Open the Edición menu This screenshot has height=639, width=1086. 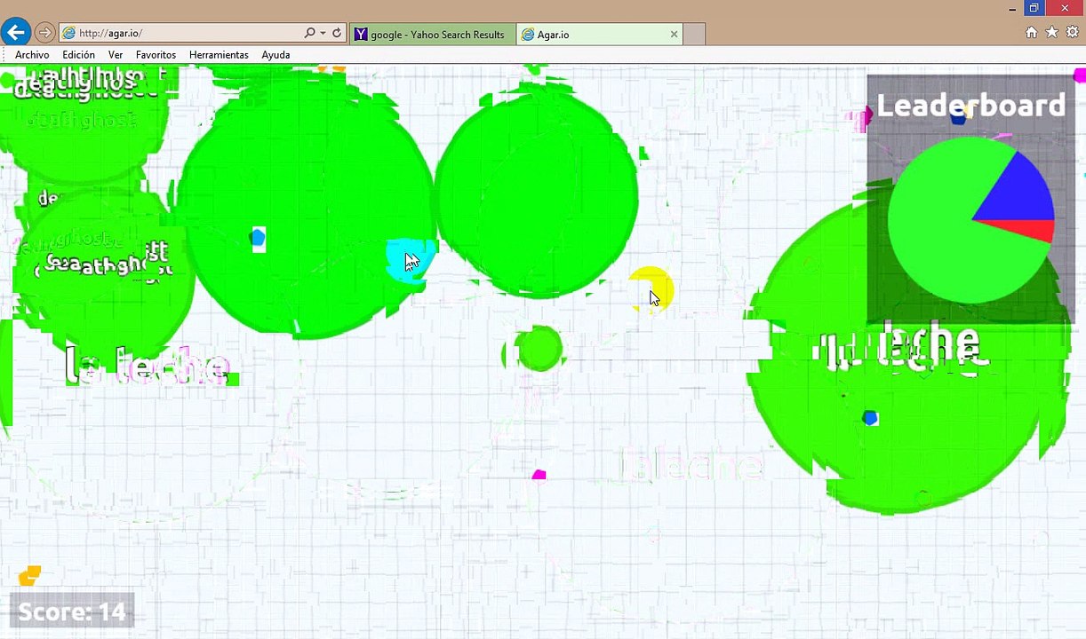tap(78, 55)
